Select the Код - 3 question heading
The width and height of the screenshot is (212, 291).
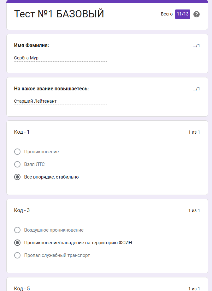[x=21, y=210]
